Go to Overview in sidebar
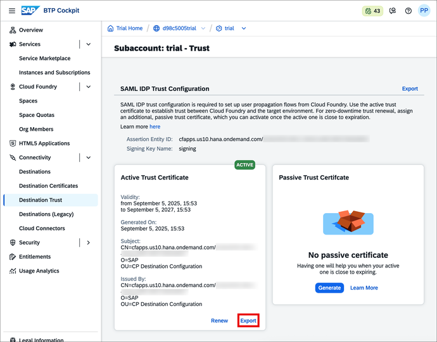Screen dimensions: 437x342 point(31,30)
